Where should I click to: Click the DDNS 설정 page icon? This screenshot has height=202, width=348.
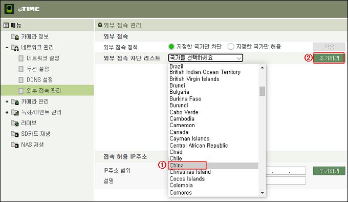pyautogui.click(x=21, y=80)
